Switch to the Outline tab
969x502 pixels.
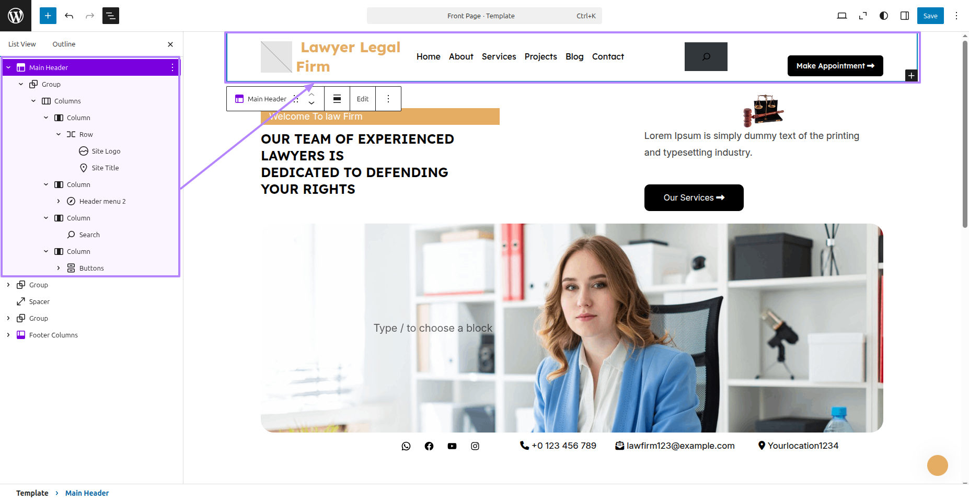click(x=64, y=44)
